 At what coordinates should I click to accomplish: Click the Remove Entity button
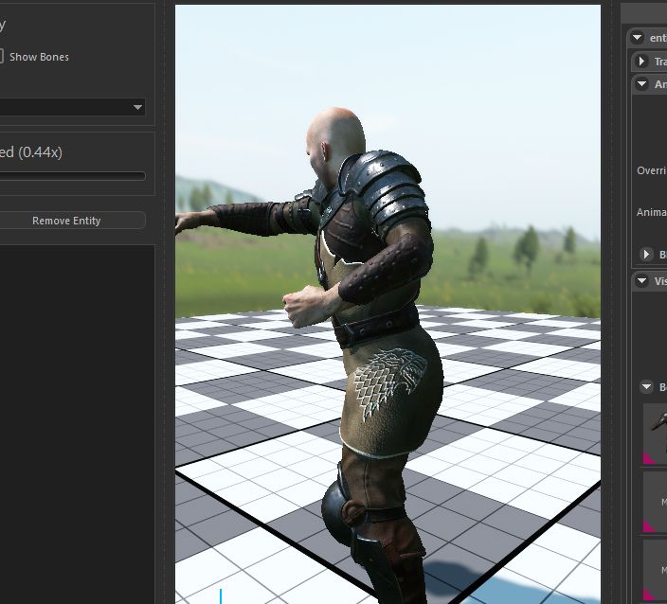pos(72,221)
